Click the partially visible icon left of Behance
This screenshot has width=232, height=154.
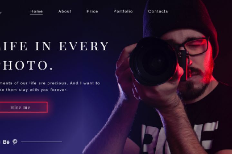click(x=0, y=142)
